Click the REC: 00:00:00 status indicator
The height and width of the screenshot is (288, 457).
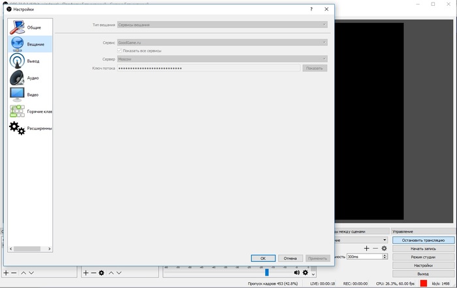(x=355, y=283)
